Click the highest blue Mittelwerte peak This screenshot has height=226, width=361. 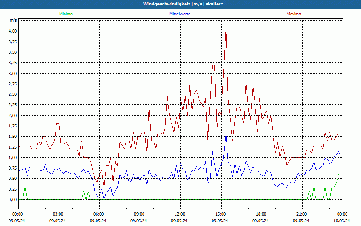[x=226, y=133]
